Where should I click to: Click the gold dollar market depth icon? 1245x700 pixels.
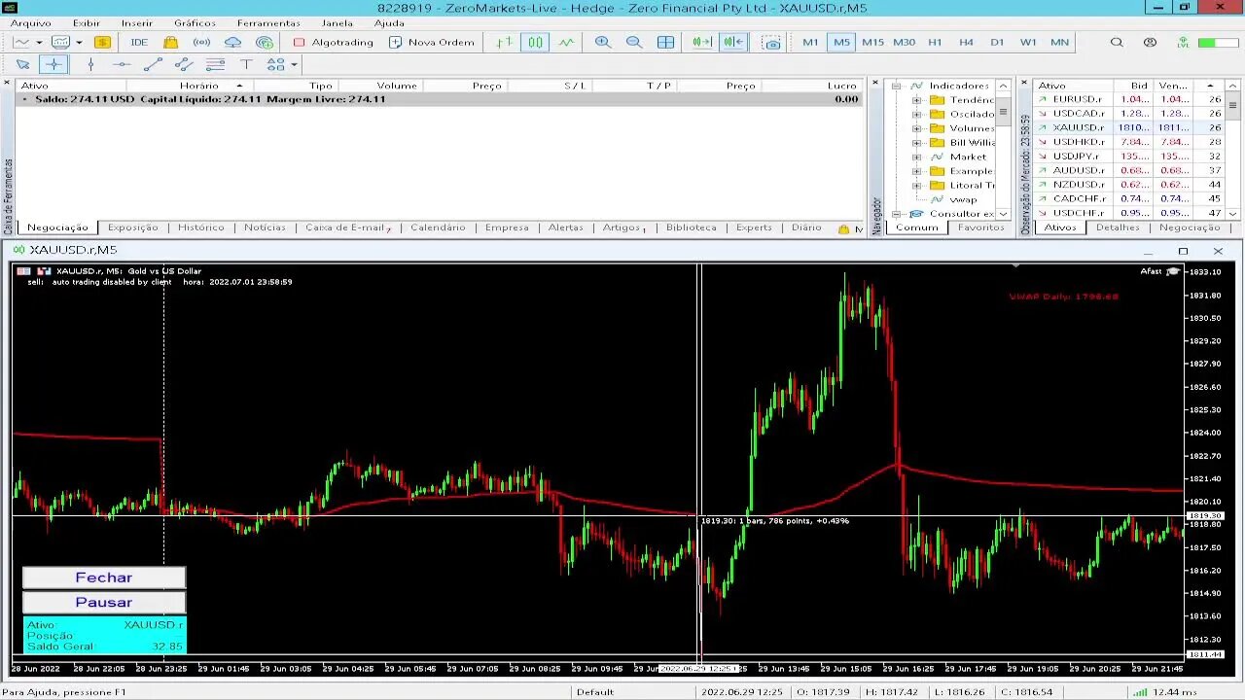(101, 42)
